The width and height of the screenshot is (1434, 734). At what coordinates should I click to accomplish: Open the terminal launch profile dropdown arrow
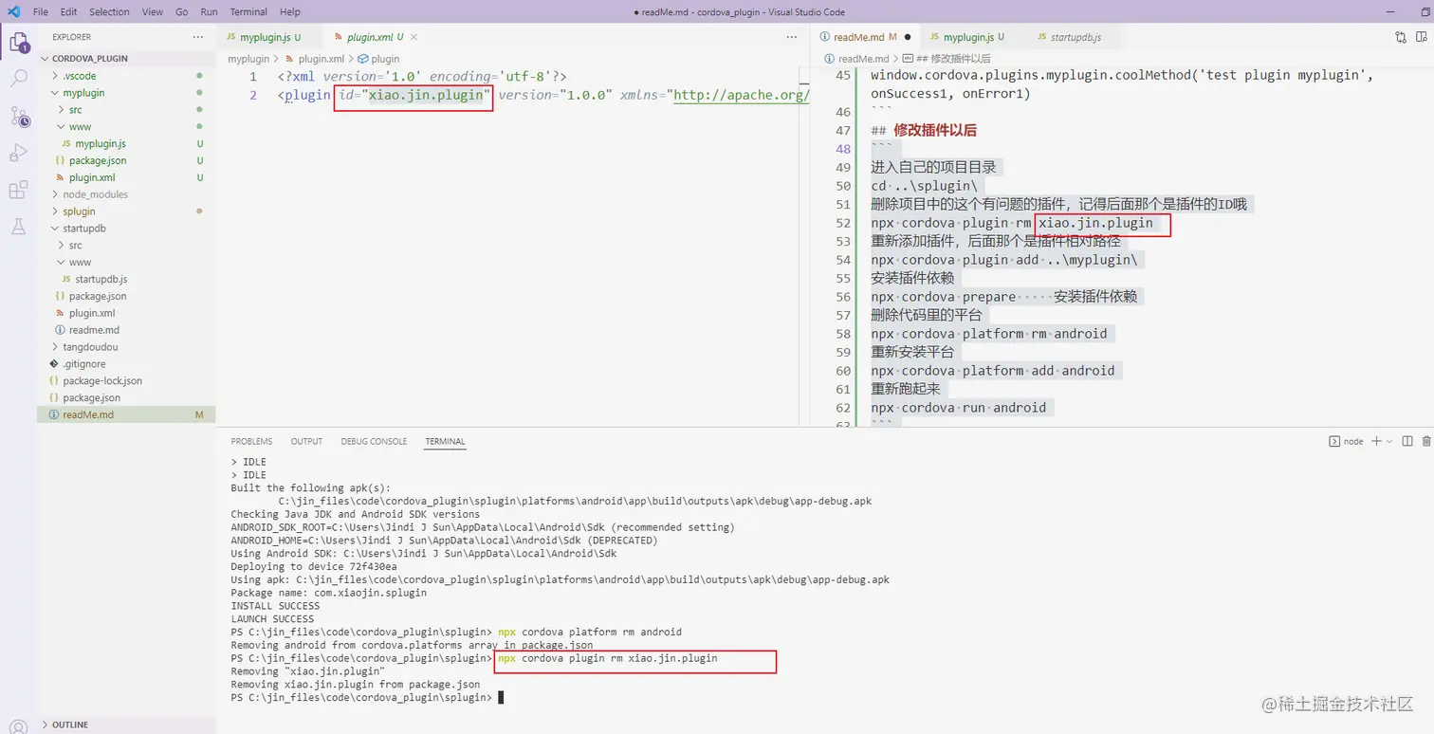pos(1389,441)
